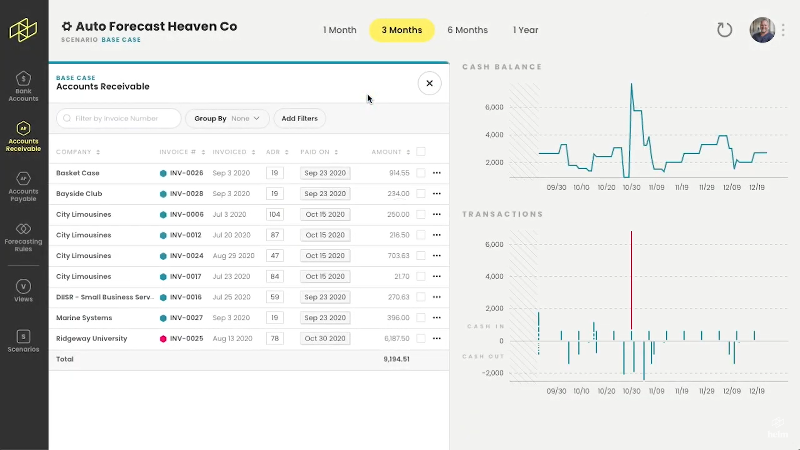Navigate to Accounts Receivable section
This screenshot has width=800, height=450.
tap(23, 136)
